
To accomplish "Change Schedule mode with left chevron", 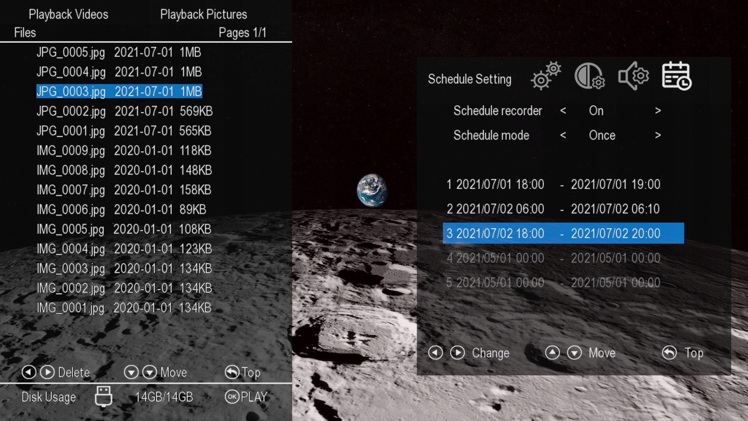I will (563, 135).
